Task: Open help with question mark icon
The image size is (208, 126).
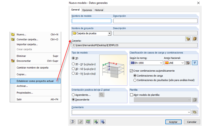Action: coord(73,122)
